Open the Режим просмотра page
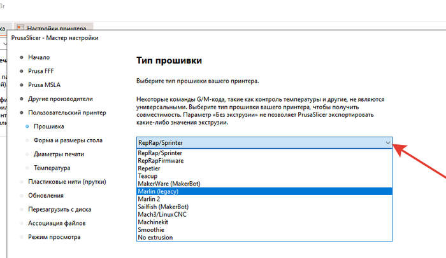Viewport: 446px width, 258px height. click(x=54, y=237)
